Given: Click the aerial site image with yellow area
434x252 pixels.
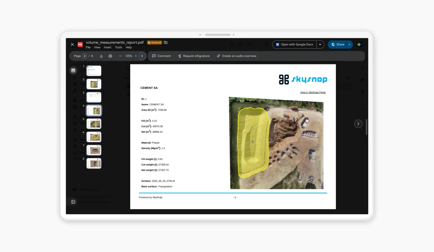Looking at the screenshot, I should [276, 143].
